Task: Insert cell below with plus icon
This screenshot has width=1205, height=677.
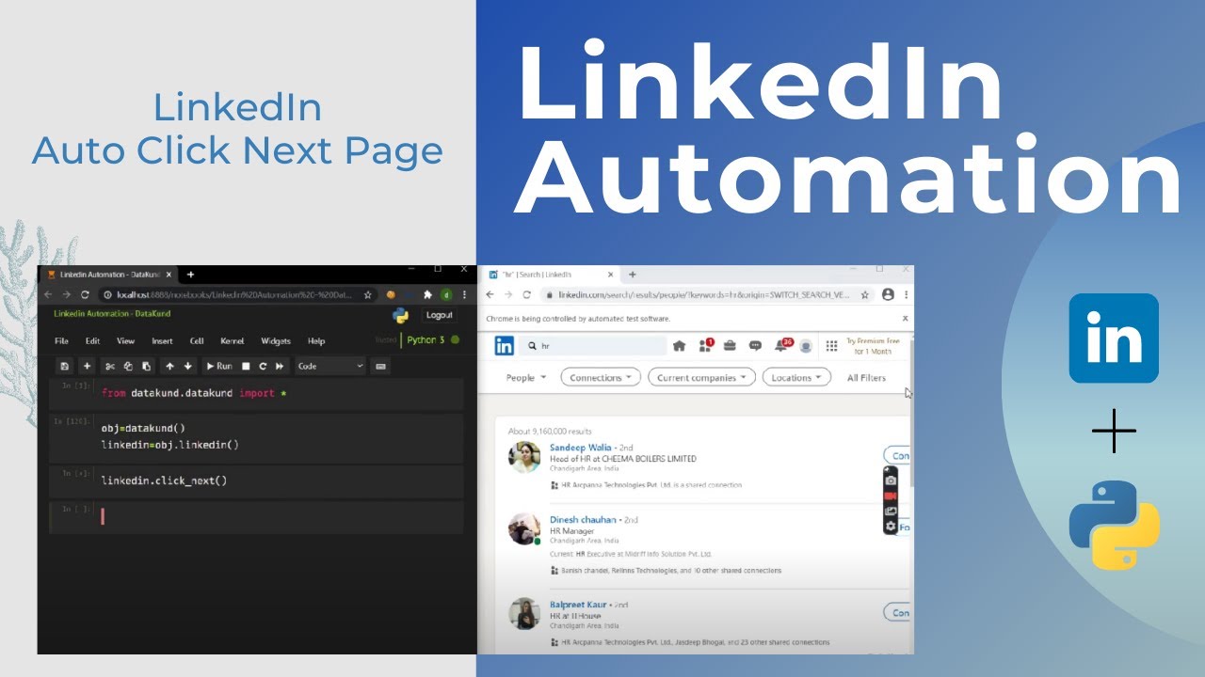Action: (x=87, y=366)
